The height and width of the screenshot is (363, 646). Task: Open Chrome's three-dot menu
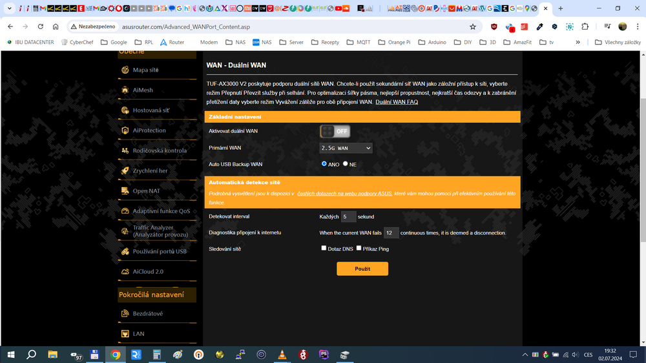click(638, 26)
